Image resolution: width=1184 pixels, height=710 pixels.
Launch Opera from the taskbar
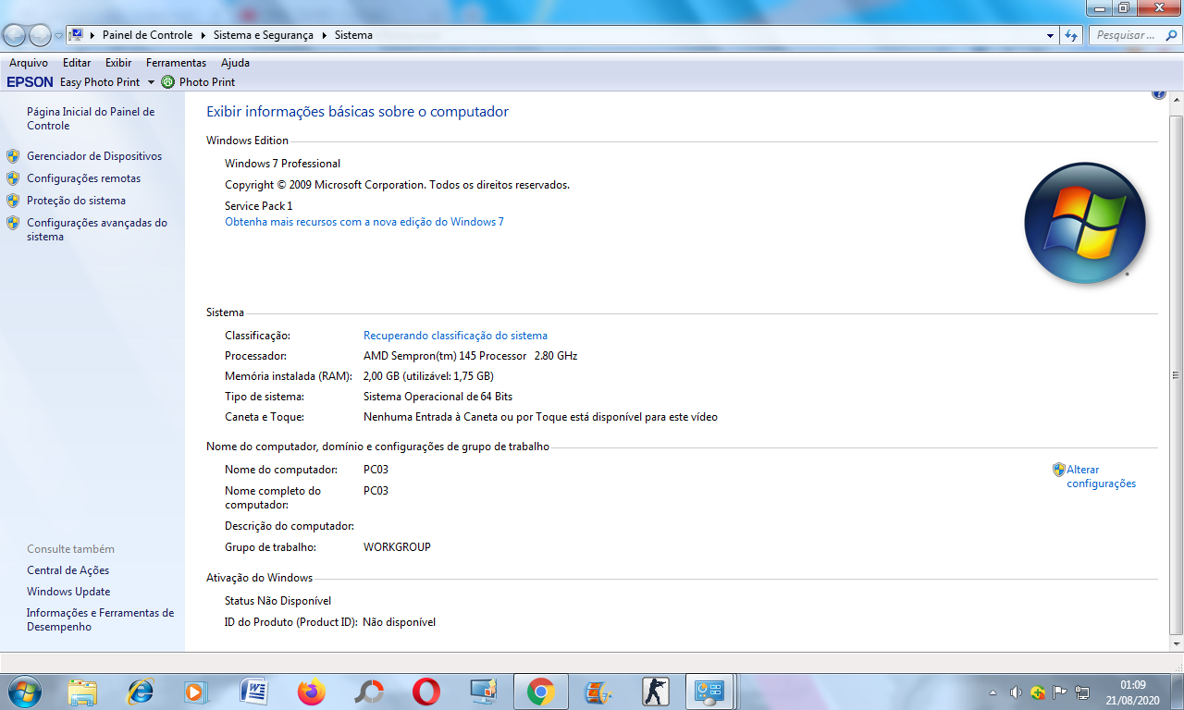click(x=426, y=692)
